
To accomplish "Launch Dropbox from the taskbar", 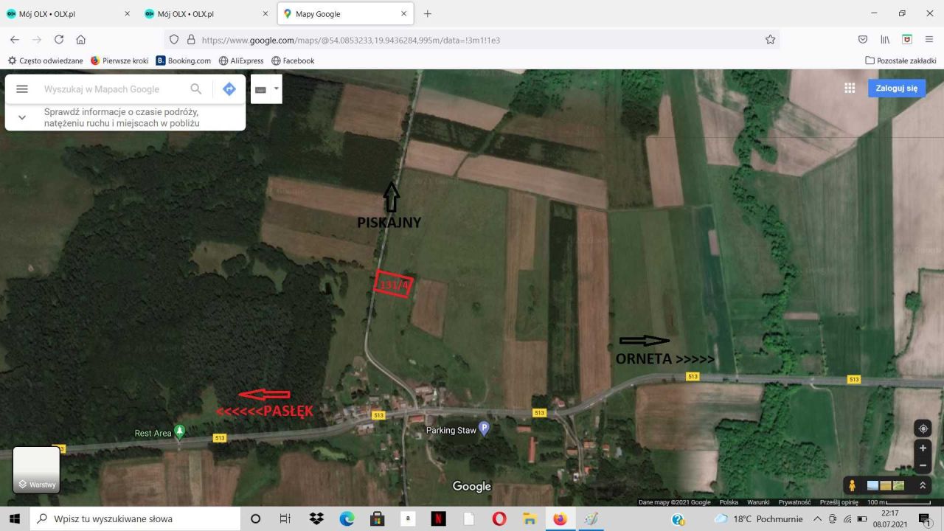I will pyautogui.click(x=316, y=518).
